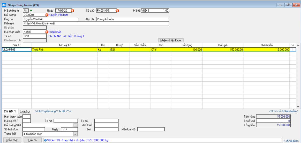301x143 pixels.
Task: Select the Chi tiết 1 tab
Action: (x=10, y=111)
